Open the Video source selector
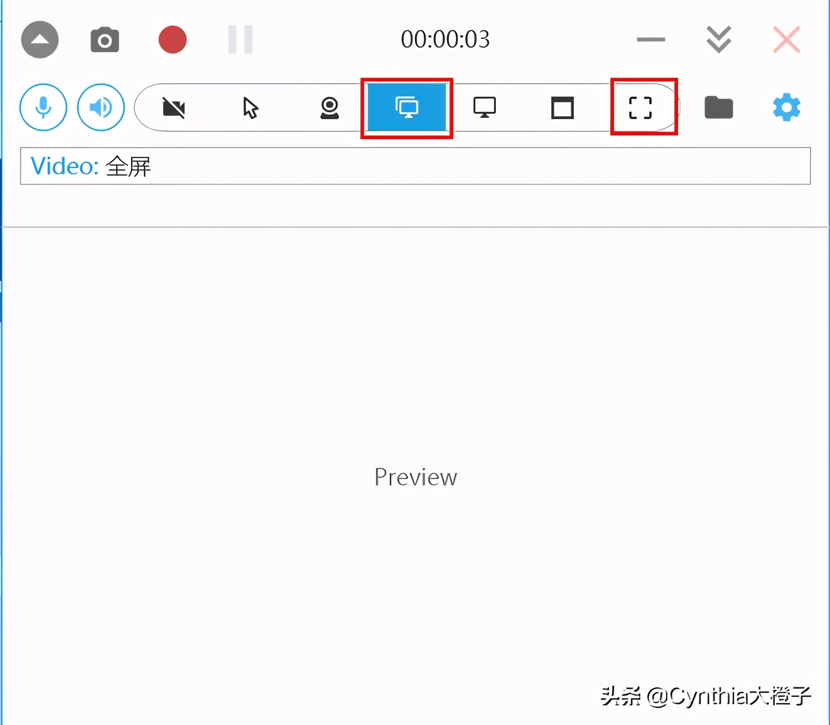Image resolution: width=830 pixels, height=725 pixels. coord(415,166)
